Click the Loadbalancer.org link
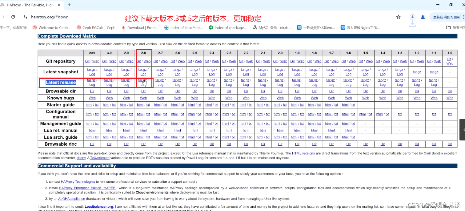Screen dimensions: 465x211 pyautogui.click(x=98, y=206)
